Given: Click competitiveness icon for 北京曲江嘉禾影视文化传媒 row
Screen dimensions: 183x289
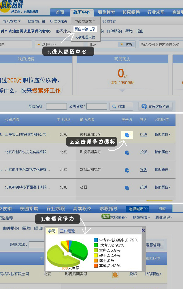Looking at the screenshot, I should coord(127,170).
